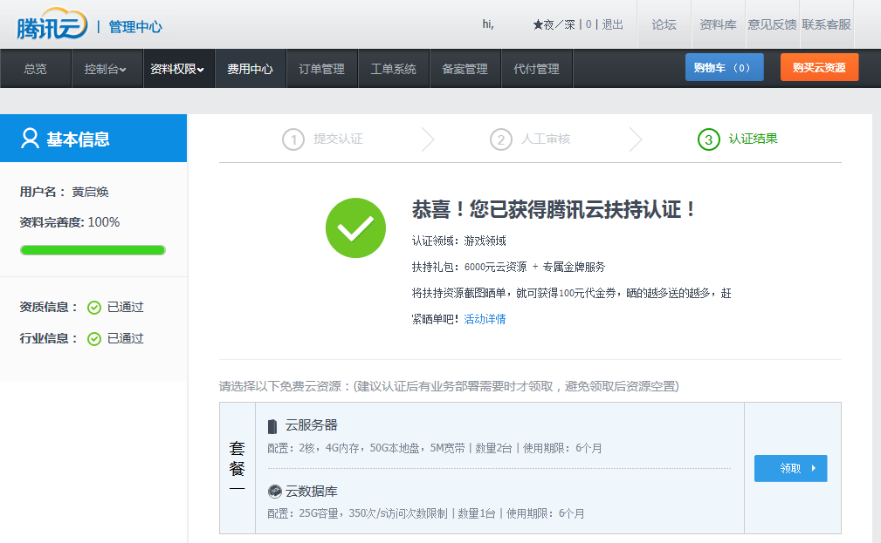Click the Tencent Cloud logo
This screenshot has height=543, width=881.
click(x=52, y=24)
